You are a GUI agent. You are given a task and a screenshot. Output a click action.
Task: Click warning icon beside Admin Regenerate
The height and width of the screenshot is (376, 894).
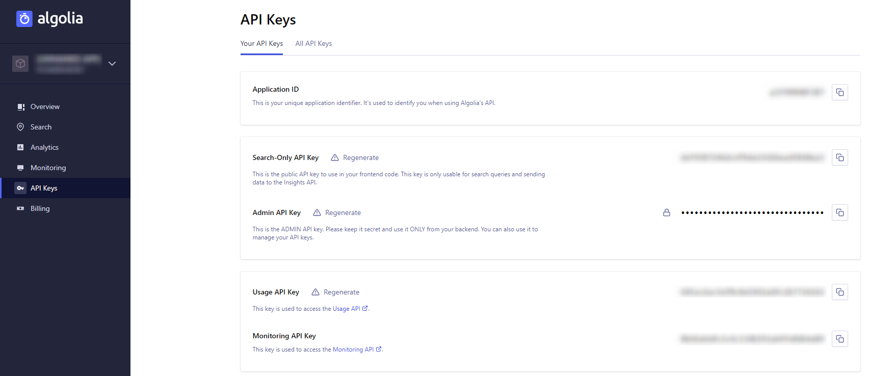coord(317,212)
